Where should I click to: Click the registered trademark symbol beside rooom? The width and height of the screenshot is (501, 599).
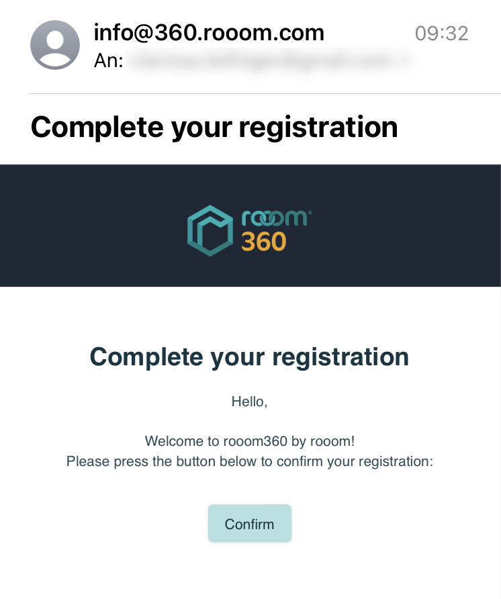310,212
